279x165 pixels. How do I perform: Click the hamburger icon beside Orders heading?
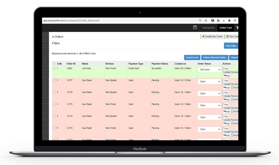53,37
